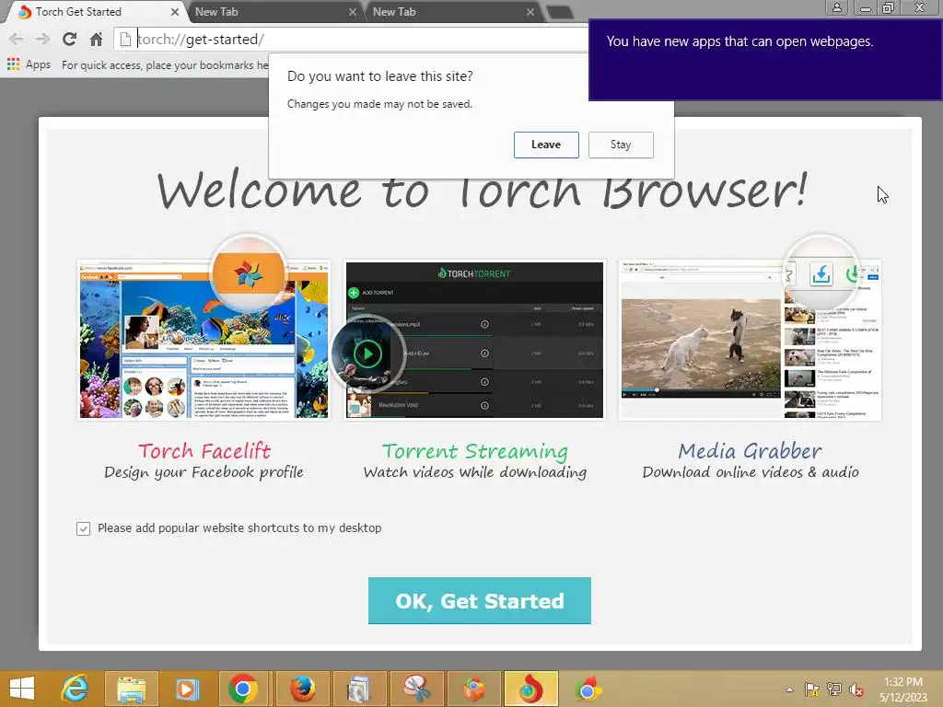Open the media player taskbar icon
The width and height of the screenshot is (943, 707).
187,689
